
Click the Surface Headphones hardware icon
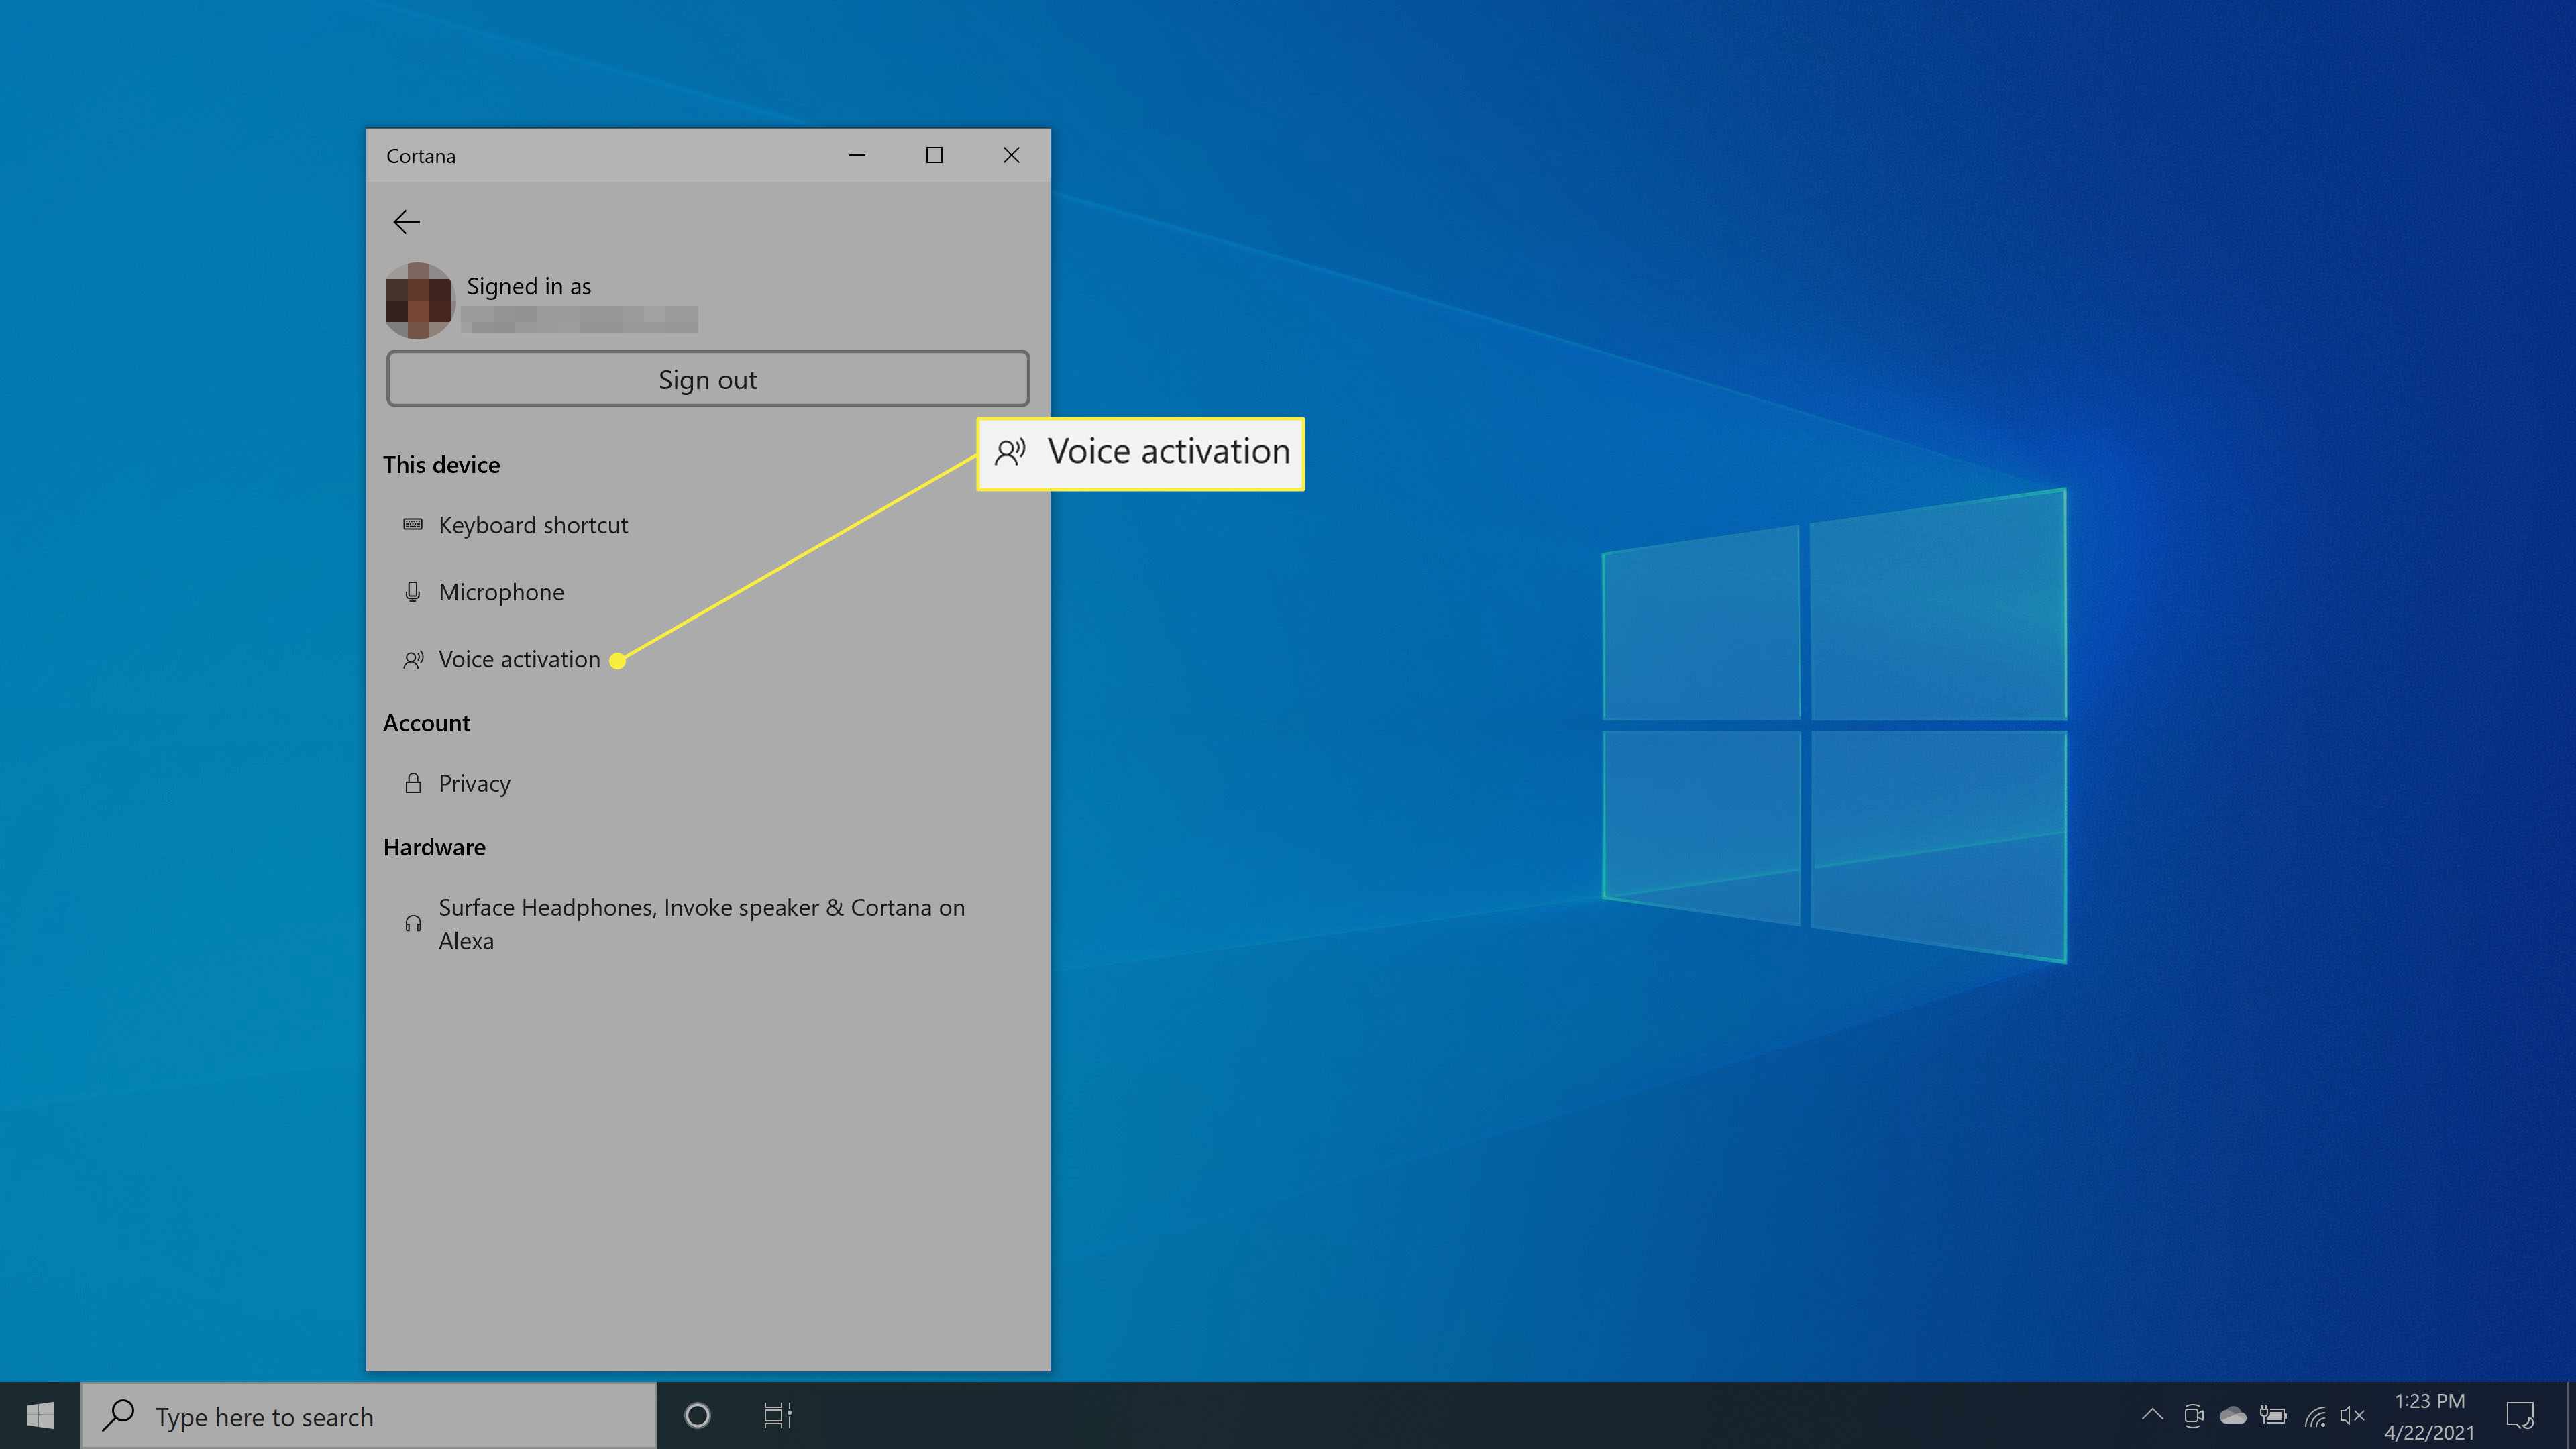[413, 922]
